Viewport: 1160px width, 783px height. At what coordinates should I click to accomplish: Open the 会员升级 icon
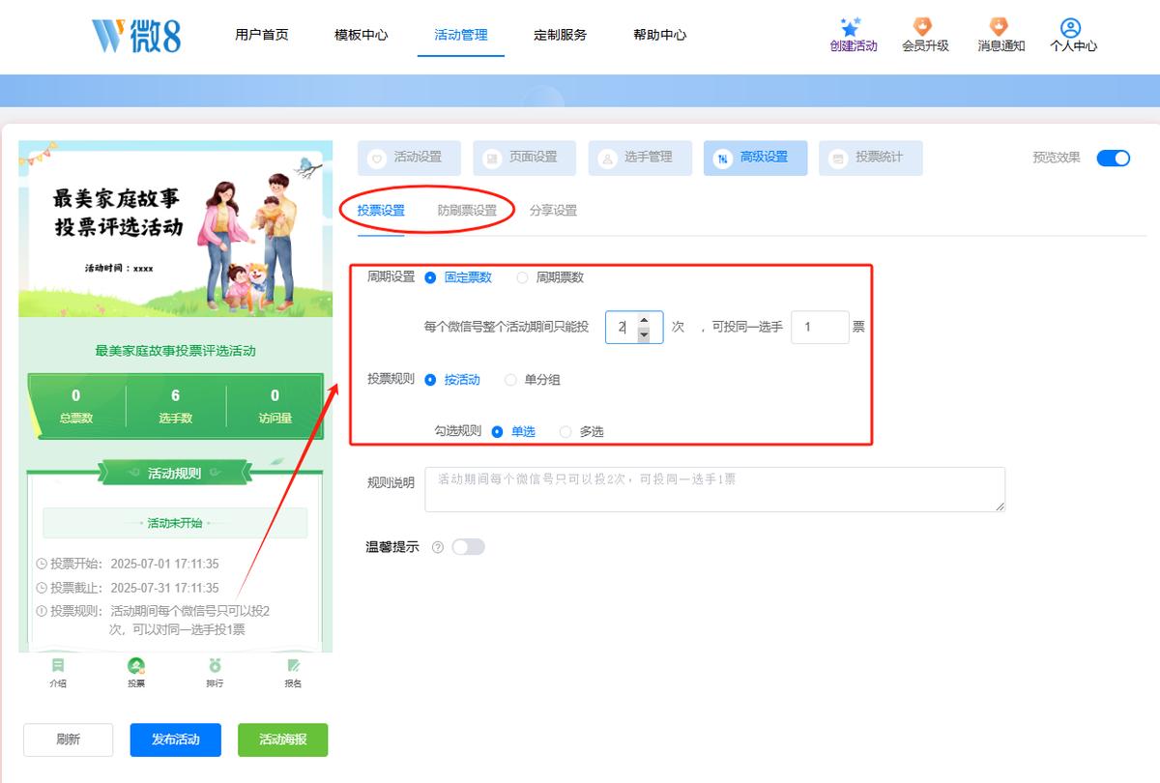click(923, 27)
